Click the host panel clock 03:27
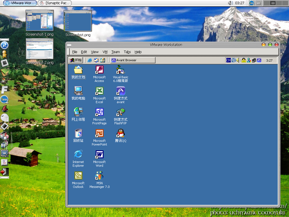Image resolution: width=289 pixels, height=217 pixels. (x=240, y=3)
